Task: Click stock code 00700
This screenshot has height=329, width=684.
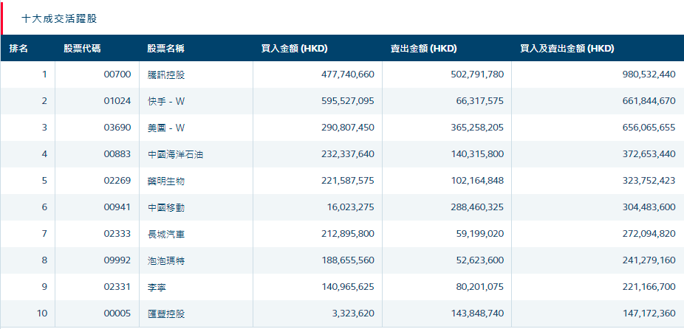Action: pos(117,75)
